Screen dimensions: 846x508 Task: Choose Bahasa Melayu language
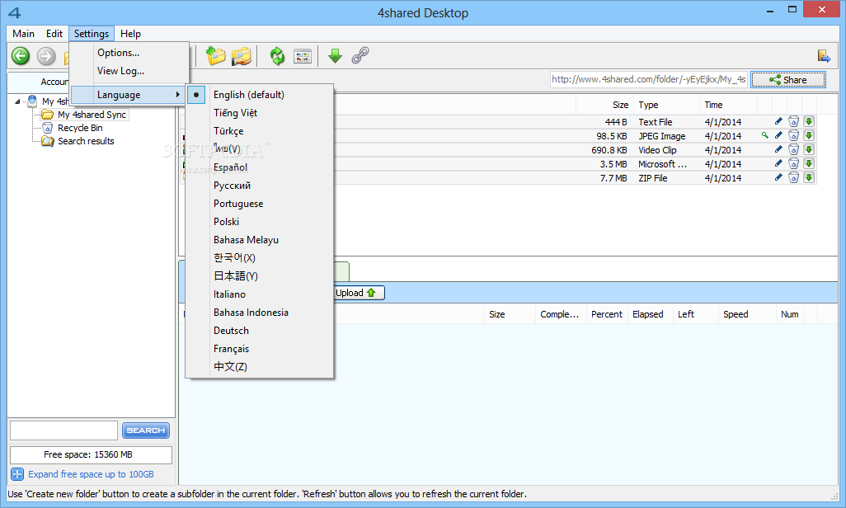(259, 240)
